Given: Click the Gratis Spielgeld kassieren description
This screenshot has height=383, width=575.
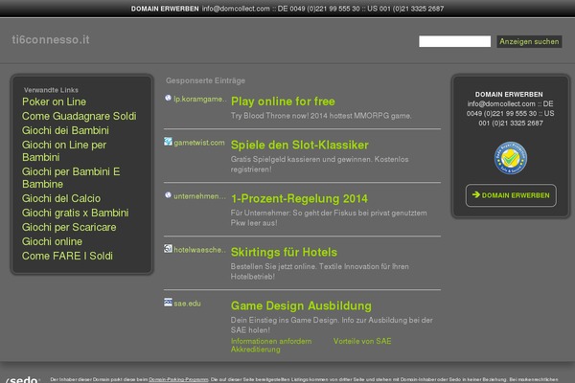Looking at the screenshot, I should pyautogui.click(x=319, y=164).
